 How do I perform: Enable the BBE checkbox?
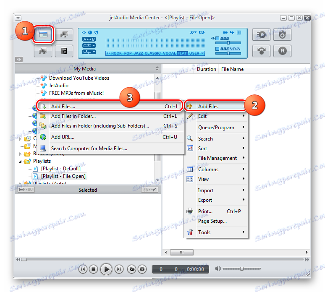(217, 38)
